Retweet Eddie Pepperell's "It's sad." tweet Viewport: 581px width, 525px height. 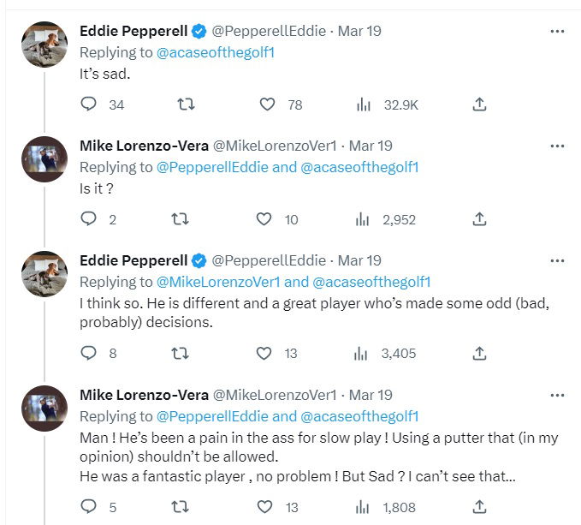[185, 104]
